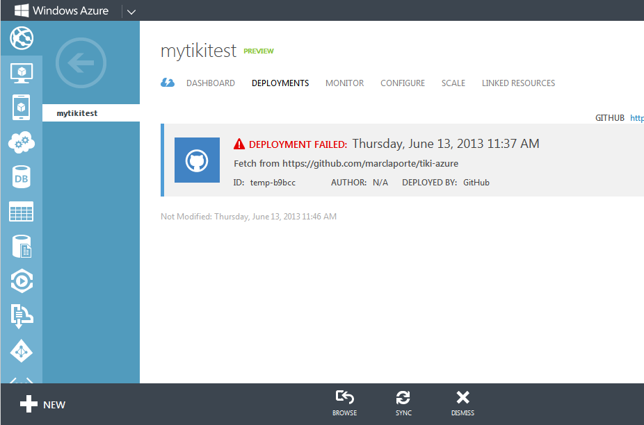
Task: Open Virtual Machines sidebar icon
Action: (22, 73)
